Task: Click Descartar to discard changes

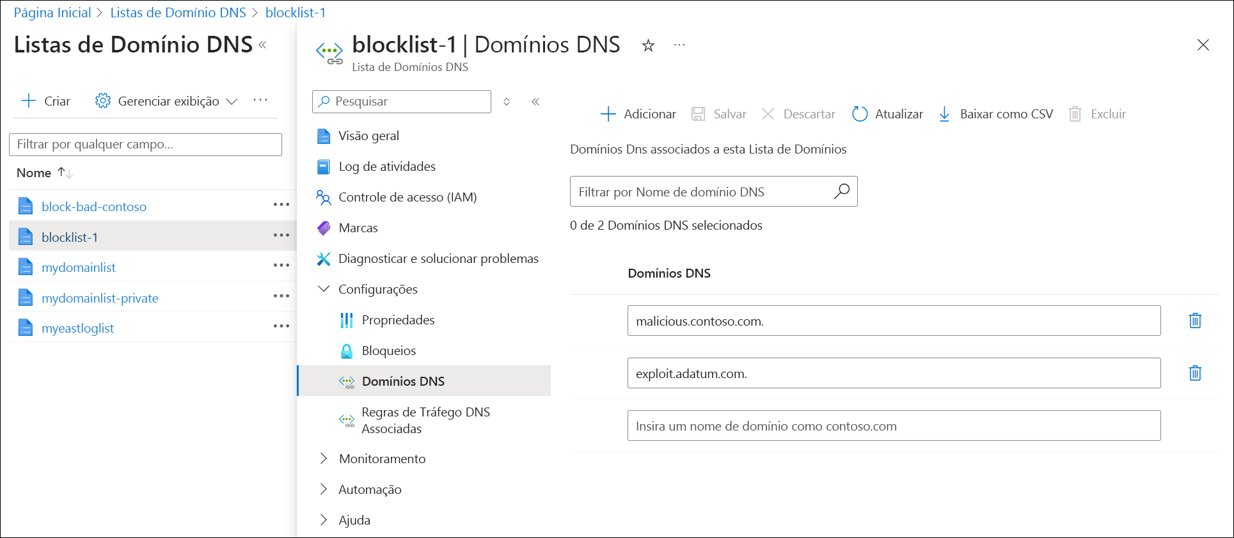Action: click(798, 114)
